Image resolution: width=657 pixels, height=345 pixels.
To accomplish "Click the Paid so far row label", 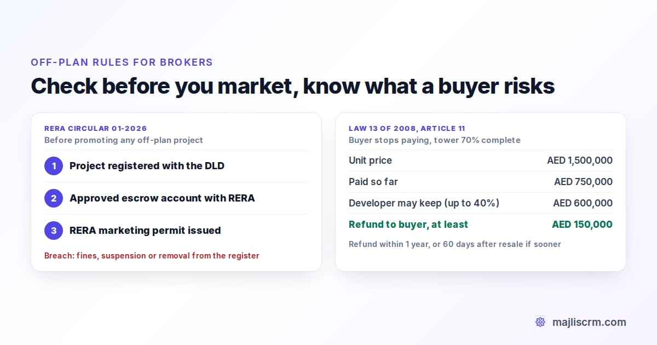I will click(373, 182).
